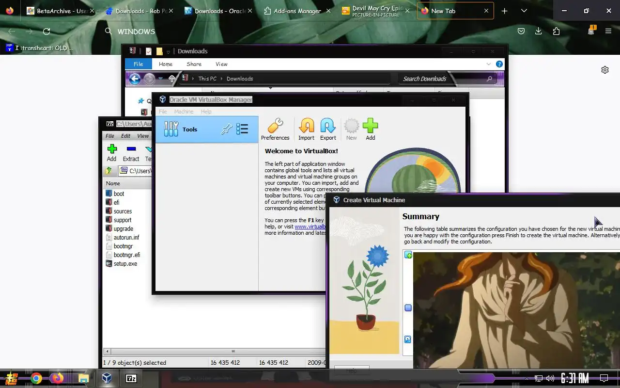Open the Start menu button
620x388 pixels.
(12, 378)
